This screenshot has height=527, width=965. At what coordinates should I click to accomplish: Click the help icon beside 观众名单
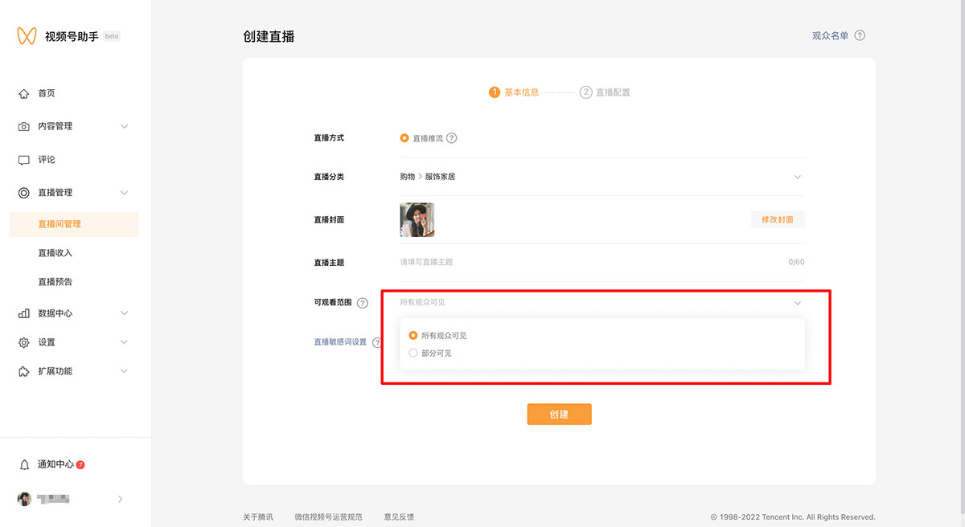[860, 36]
